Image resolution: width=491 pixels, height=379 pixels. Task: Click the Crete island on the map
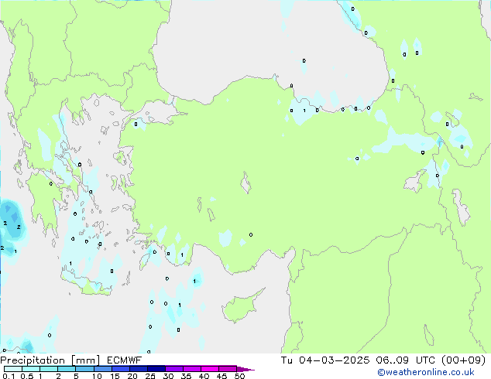[x=86, y=284]
